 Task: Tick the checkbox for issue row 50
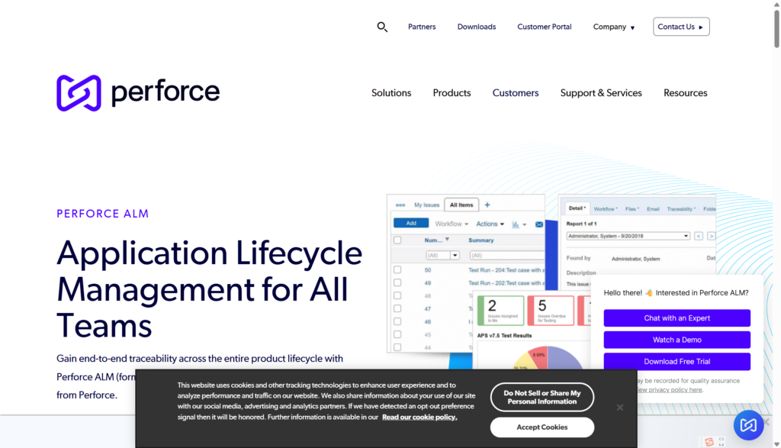coord(397,270)
